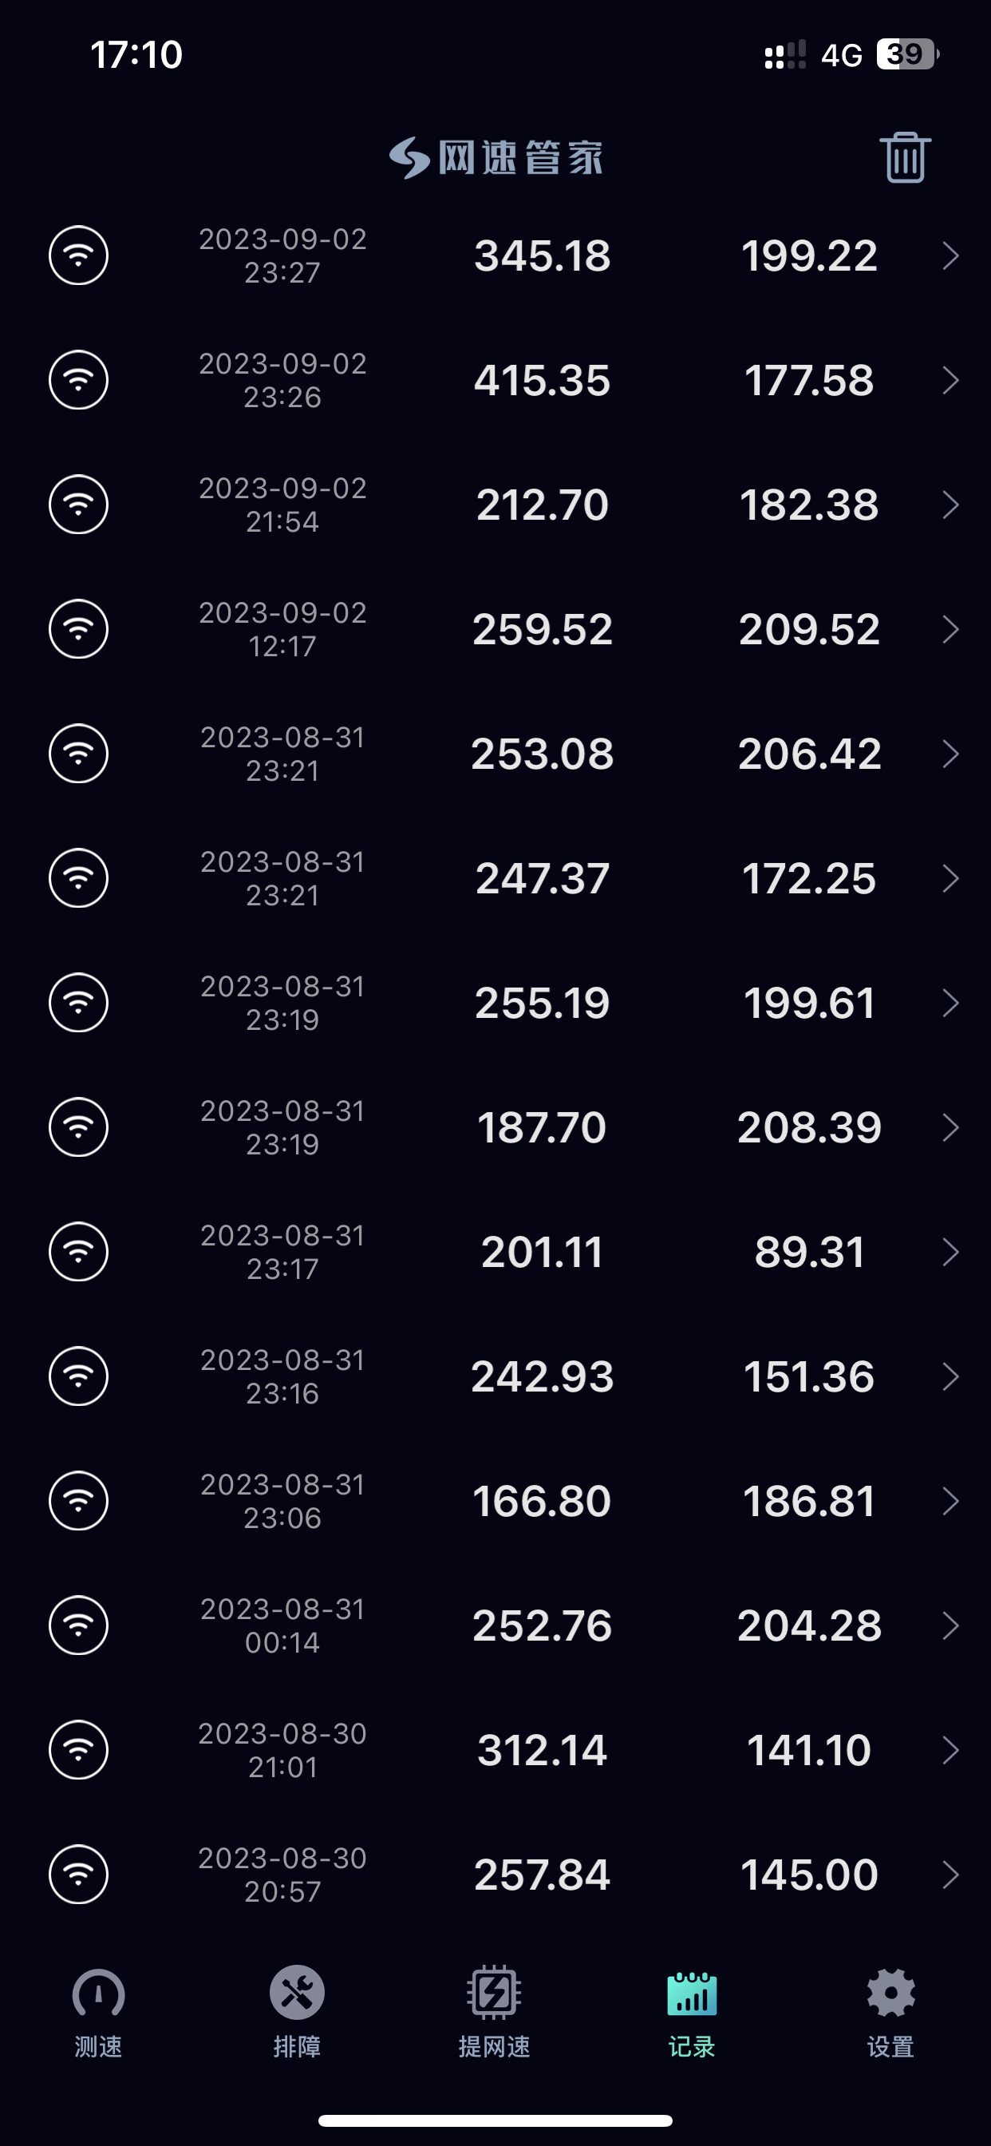Tap the 312.14 download speed value

(x=542, y=1750)
